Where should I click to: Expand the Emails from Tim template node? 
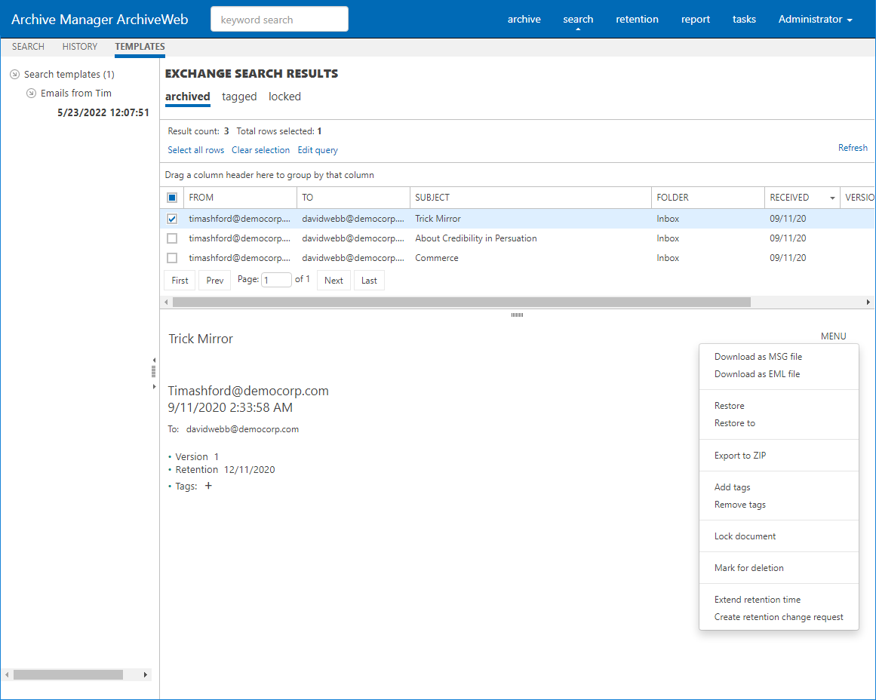pyautogui.click(x=31, y=93)
